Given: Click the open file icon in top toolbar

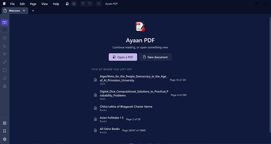Looking at the screenshot, I should [x=67, y=4].
